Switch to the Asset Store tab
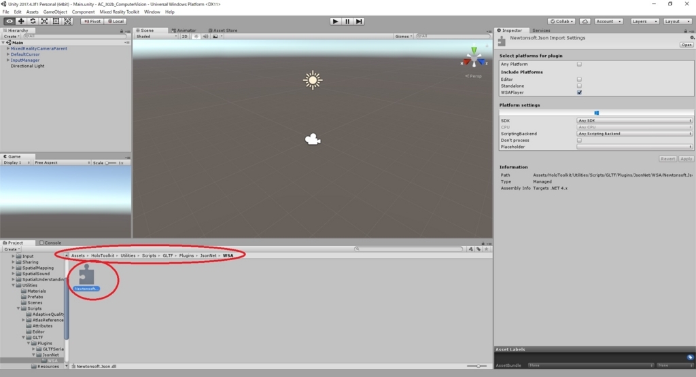This screenshot has width=696, height=377. 223,31
